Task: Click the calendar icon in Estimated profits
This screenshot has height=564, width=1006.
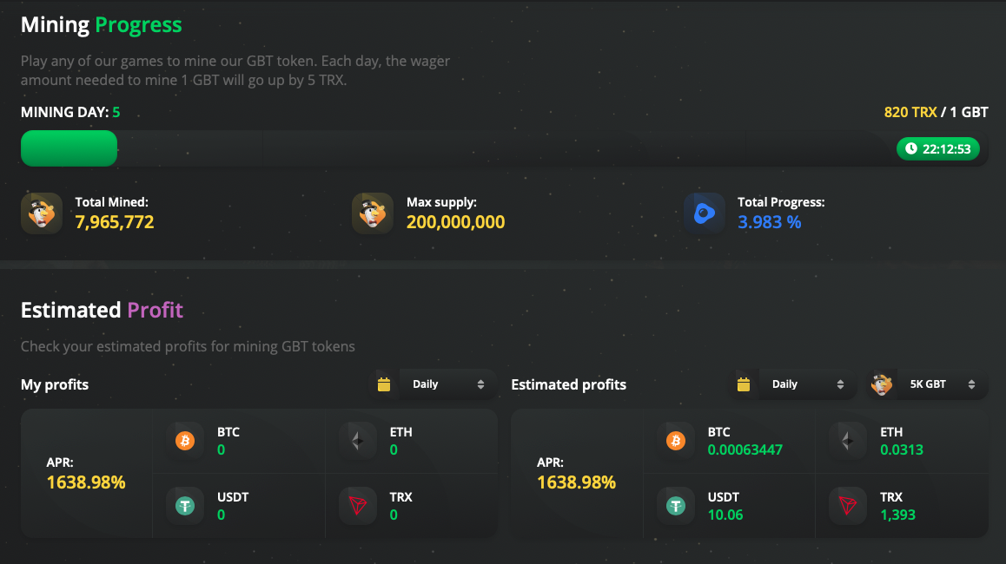Action: (744, 384)
